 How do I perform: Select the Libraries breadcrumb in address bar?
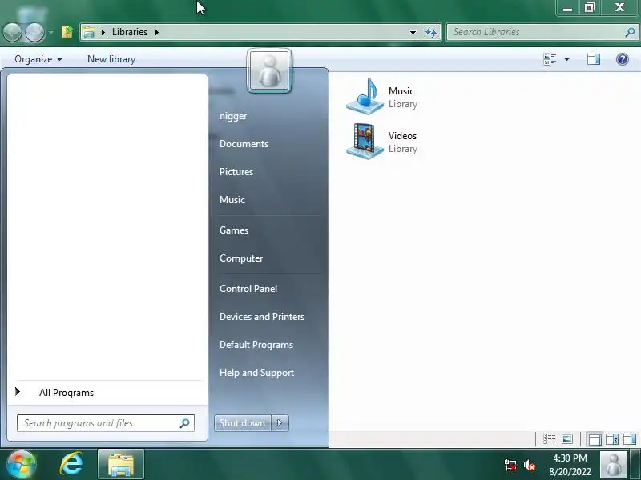(130, 32)
